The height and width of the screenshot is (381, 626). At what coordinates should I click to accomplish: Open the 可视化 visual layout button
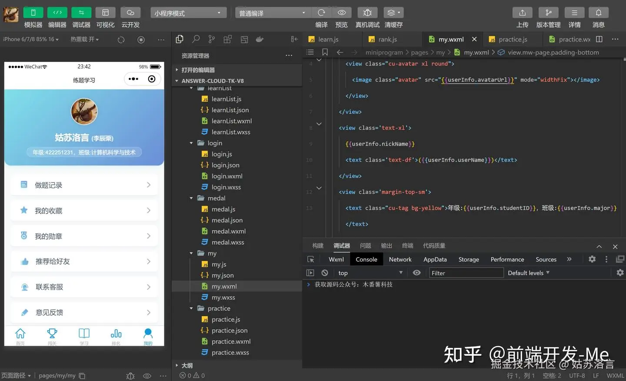pos(106,13)
